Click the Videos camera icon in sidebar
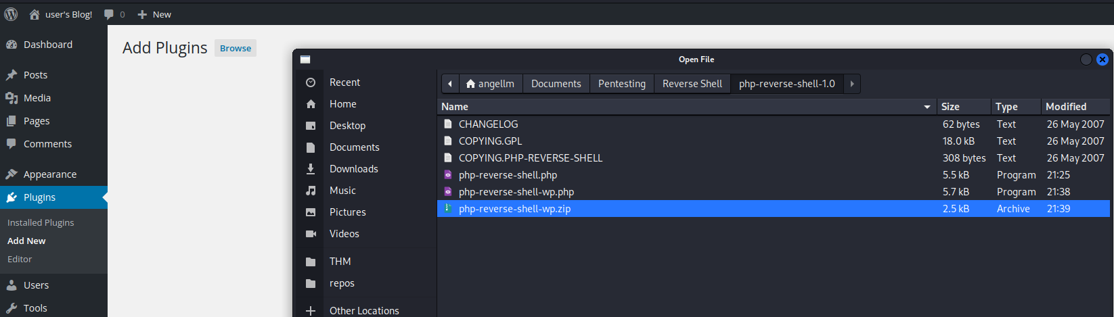The width and height of the screenshot is (1114, 317). click(x=311, y=234)
